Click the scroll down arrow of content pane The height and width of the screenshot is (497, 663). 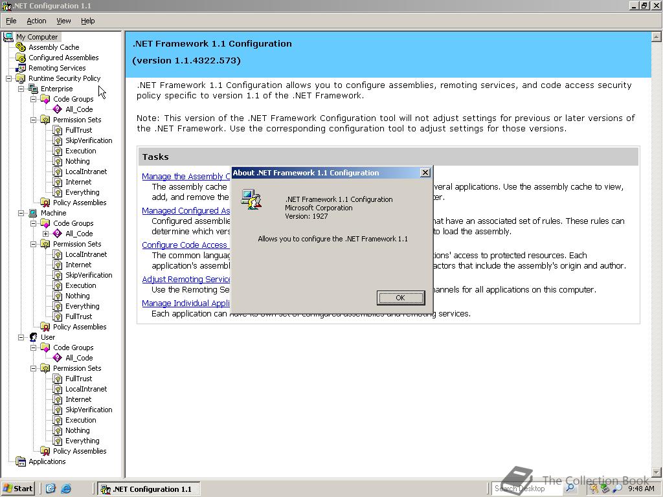657,472
